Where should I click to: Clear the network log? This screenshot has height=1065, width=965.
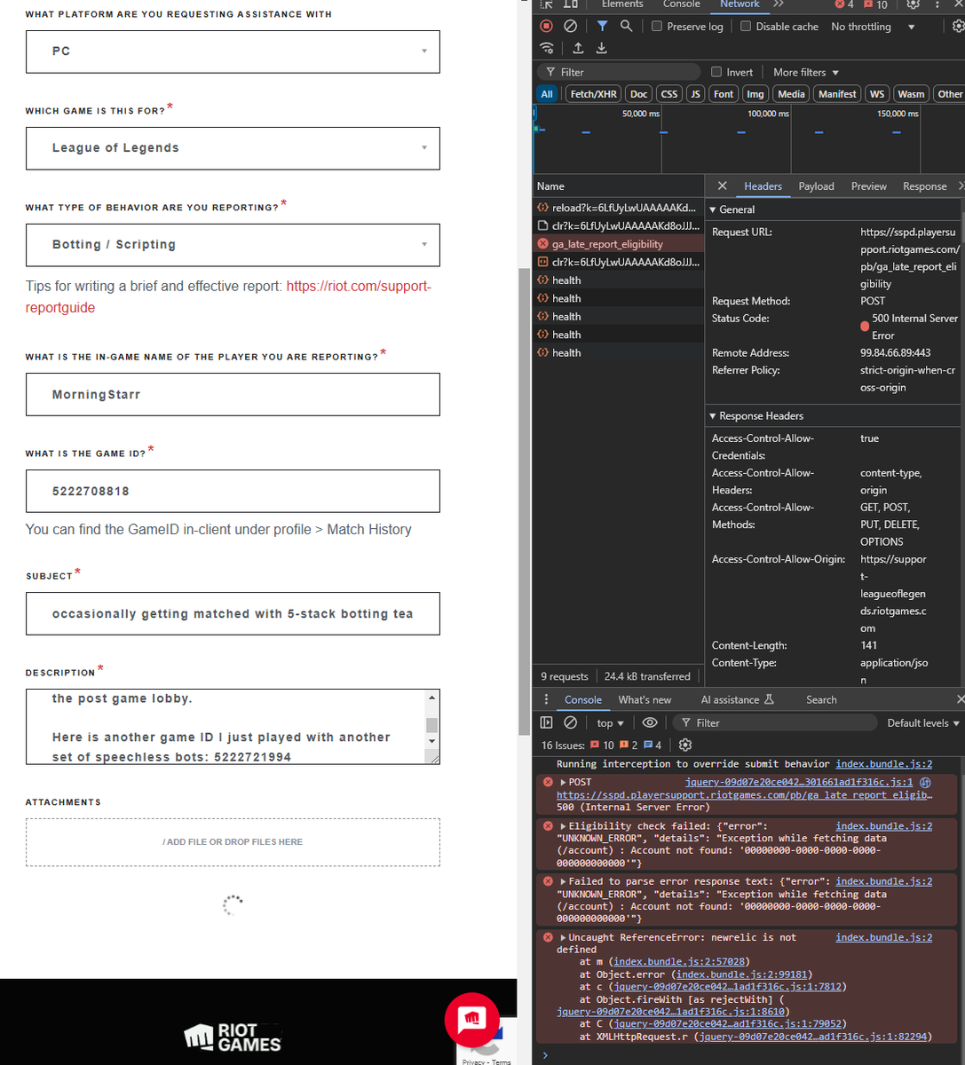point(571,27)
